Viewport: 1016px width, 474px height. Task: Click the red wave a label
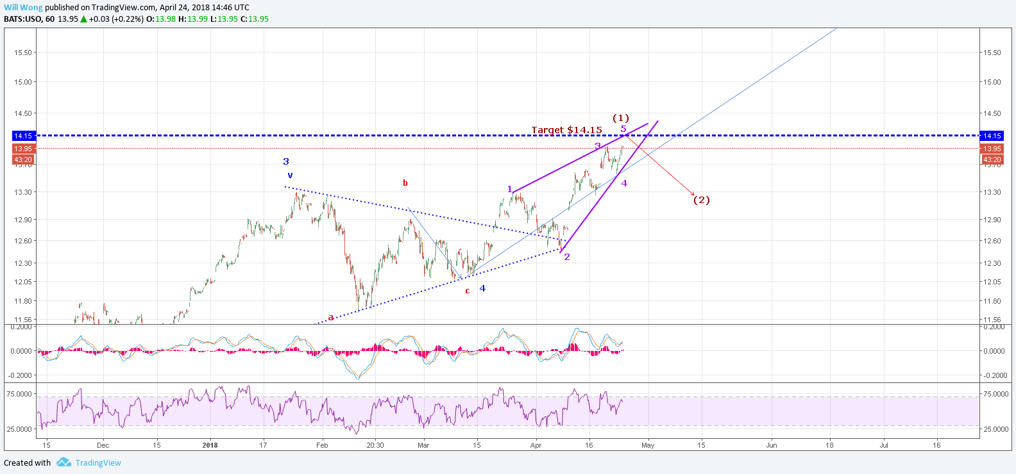tap(331, 317)
